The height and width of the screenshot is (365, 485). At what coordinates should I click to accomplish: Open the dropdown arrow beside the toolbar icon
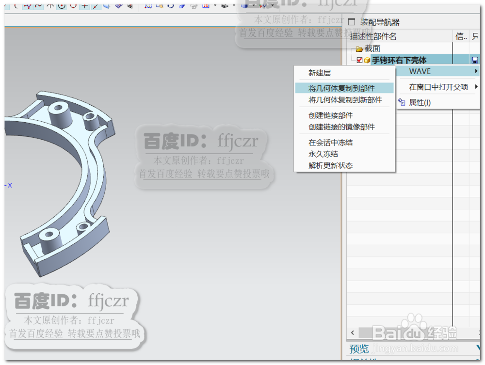[215, 6]
